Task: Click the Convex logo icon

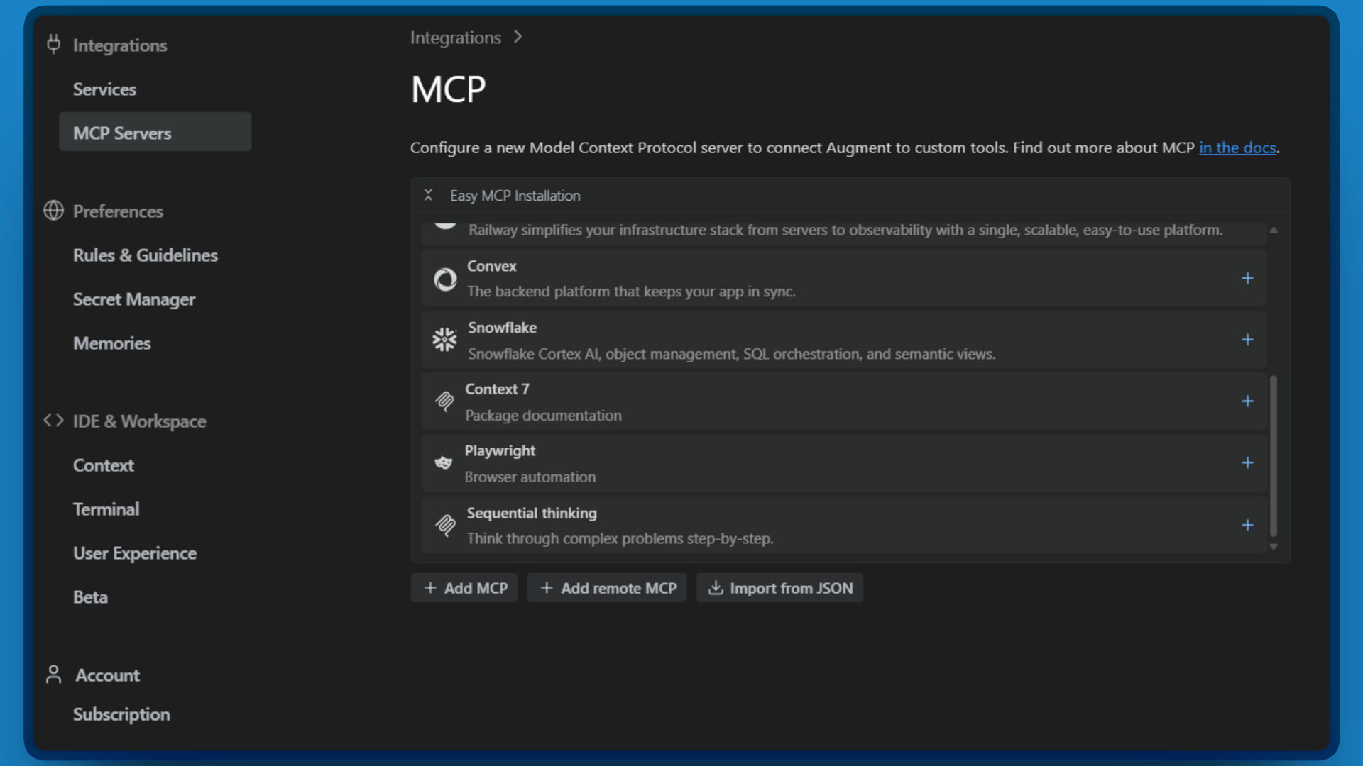Action: [x=445, y=279]
